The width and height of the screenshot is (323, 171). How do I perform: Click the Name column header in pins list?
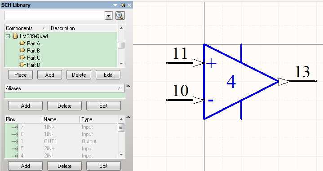(x=61, y=119)
